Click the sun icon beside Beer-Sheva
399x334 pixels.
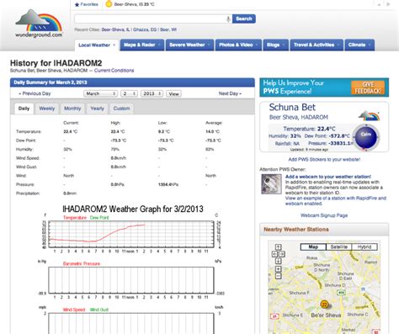(x=109, y=4)
